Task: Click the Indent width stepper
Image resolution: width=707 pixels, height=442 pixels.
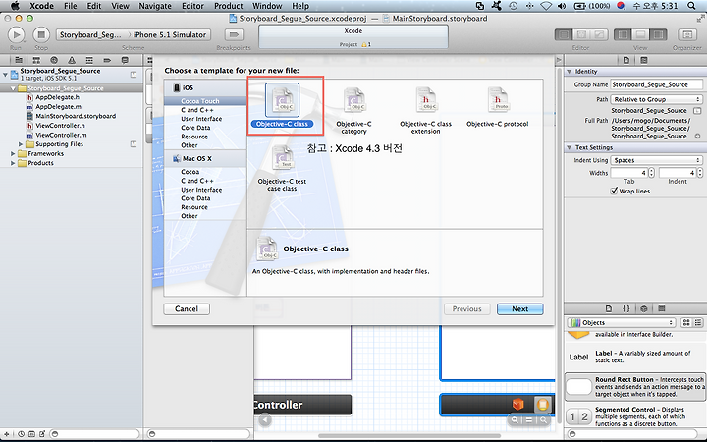Action: pos(700,173)
